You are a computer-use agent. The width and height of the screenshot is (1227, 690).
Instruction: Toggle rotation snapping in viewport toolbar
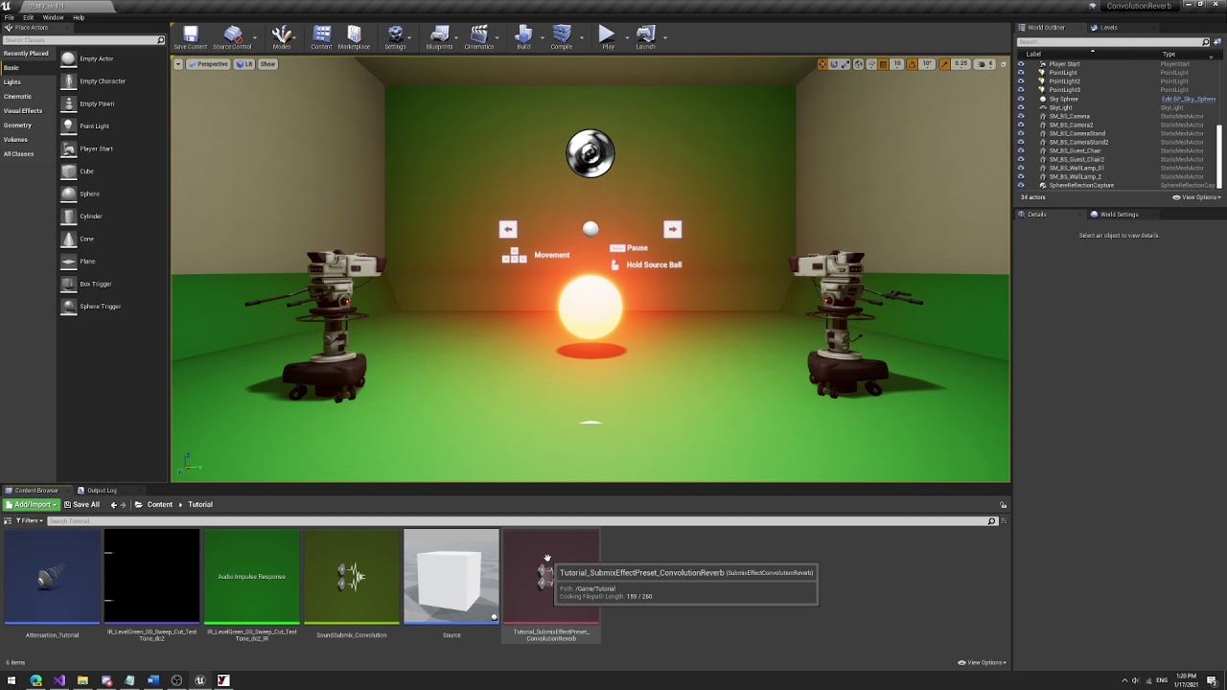click(x=914, y=64)
